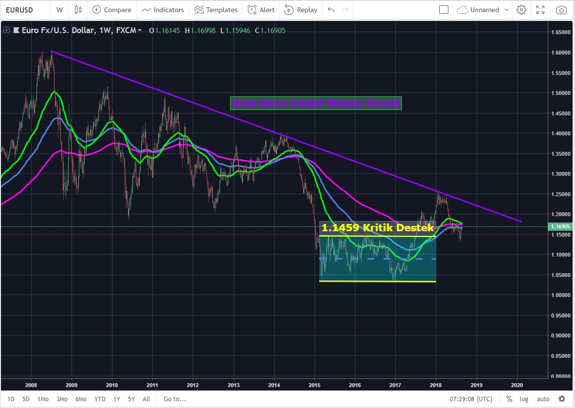Enter fullscreen chart mode

click(x=540, y=10)
